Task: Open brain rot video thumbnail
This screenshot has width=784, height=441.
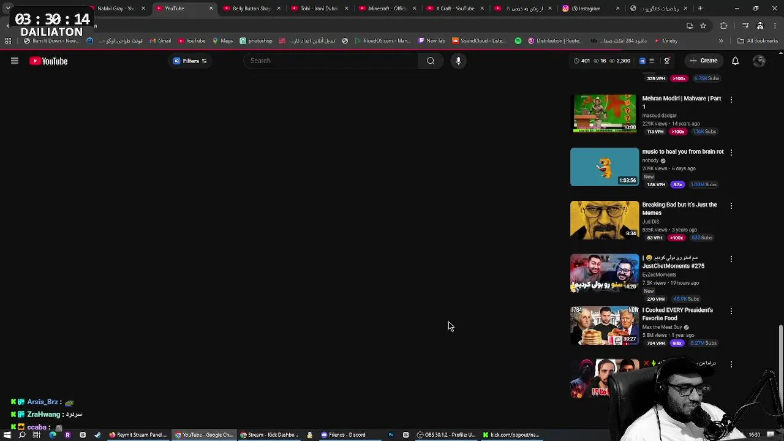Action: 604,167
